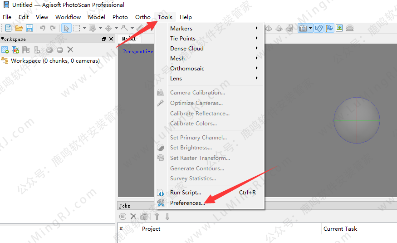Expand the Tie Points submenu
The width and height of the screenshot is (397, 243).
click(x=210, y=38)
